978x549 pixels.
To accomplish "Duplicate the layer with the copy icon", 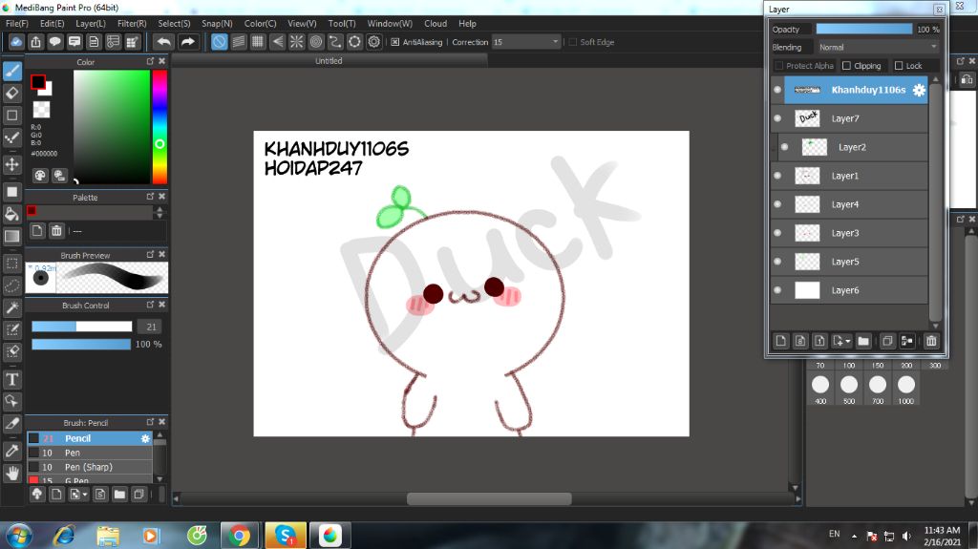I will pyautogui.click(x=887, y=341).
